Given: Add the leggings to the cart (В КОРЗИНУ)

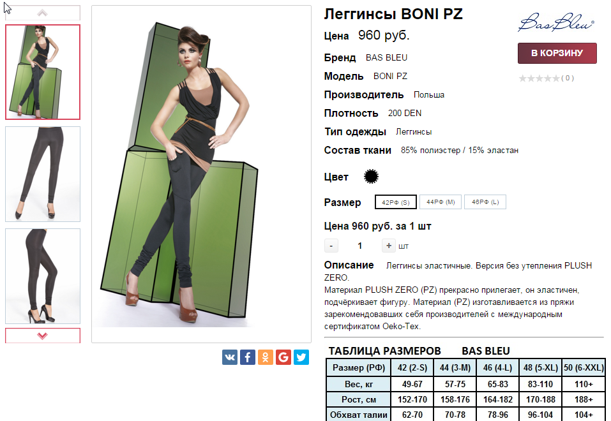Looking at the screenshot, I should 557,53.
